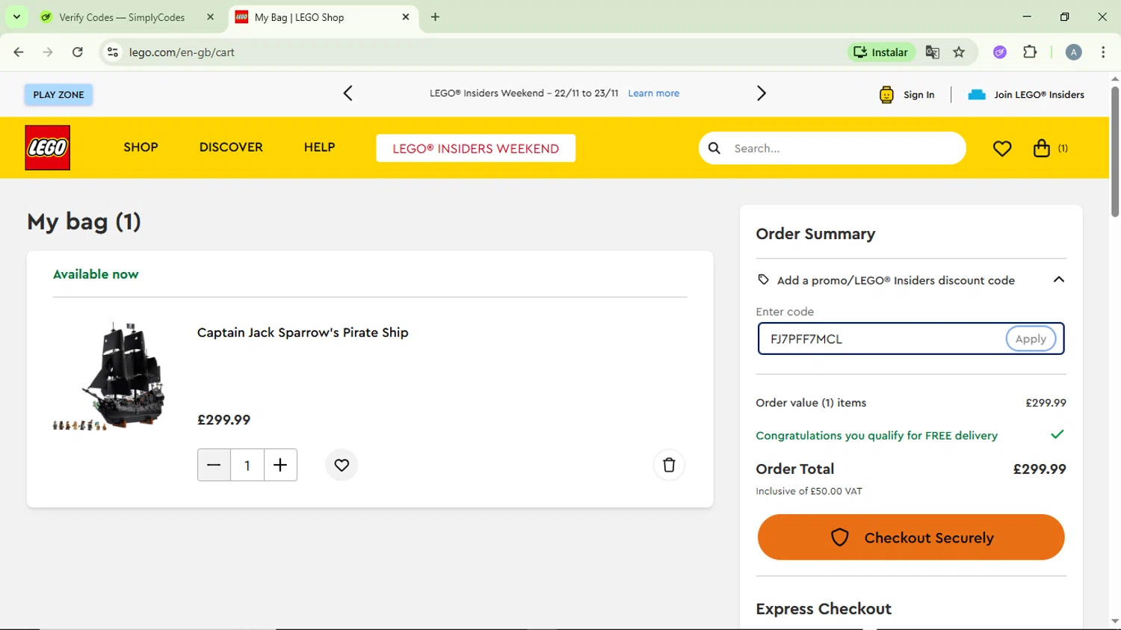This screenshot has height=630, width=1121.
Task: Increase quantity with the plus button
Action: pos(280,465)
